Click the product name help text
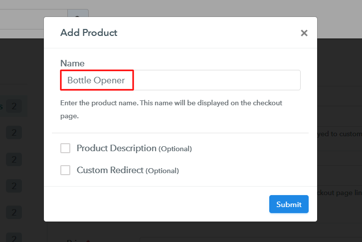362x242 pixels. (171, 109)
